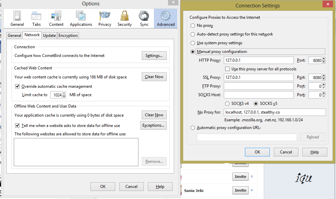Select Use system proxy settings
336x199 pixels.
(193, 43)
